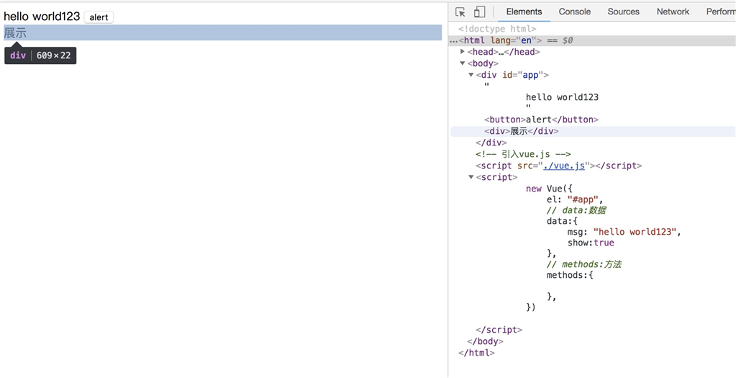Screen dimensions: 736x378
Task: Click the // methods:方法 comment line
Action: pyautogui.click(x=584, y=264)
